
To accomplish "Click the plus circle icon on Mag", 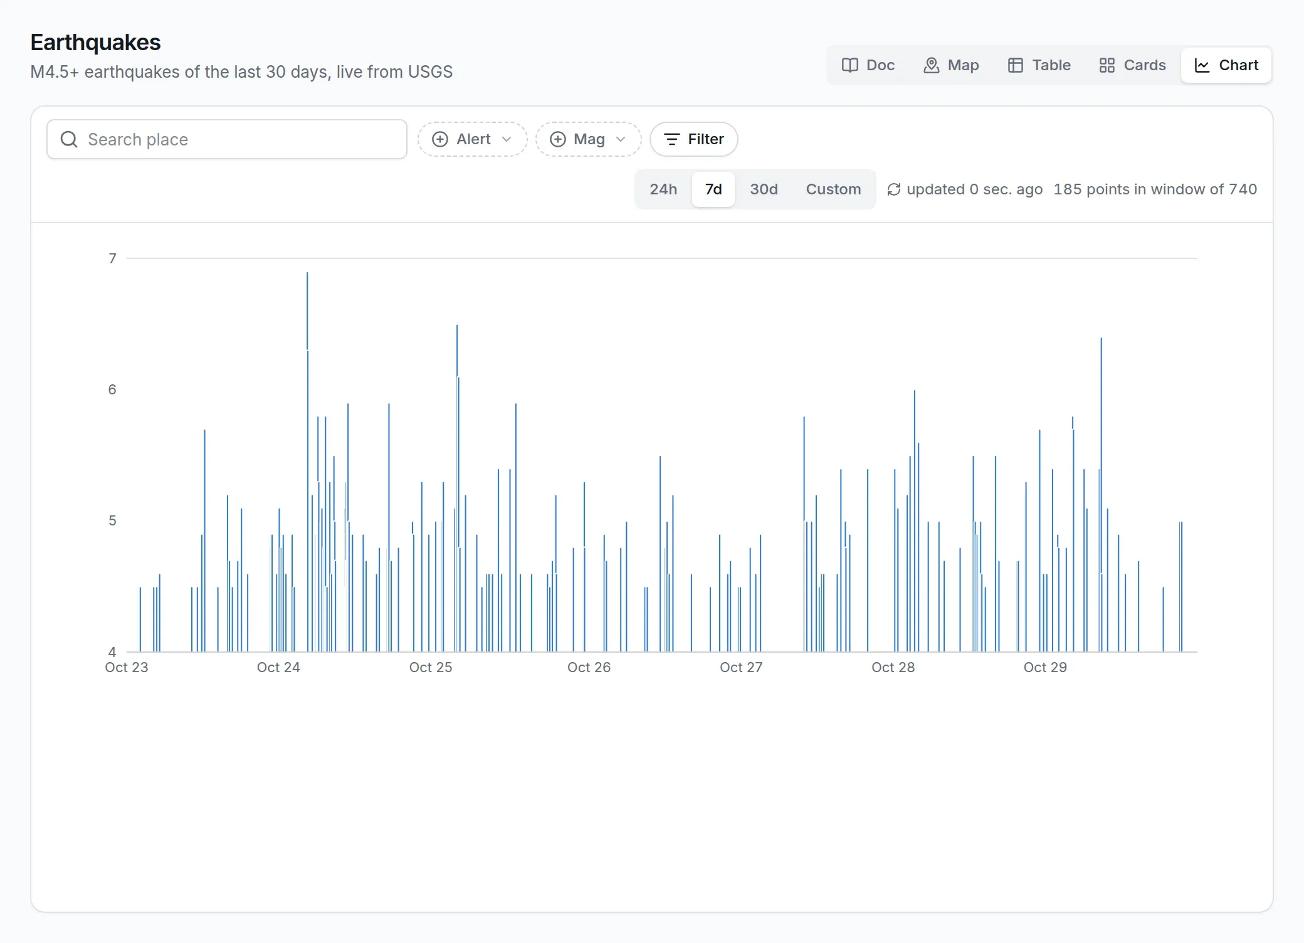I will [x=558, y=139].
